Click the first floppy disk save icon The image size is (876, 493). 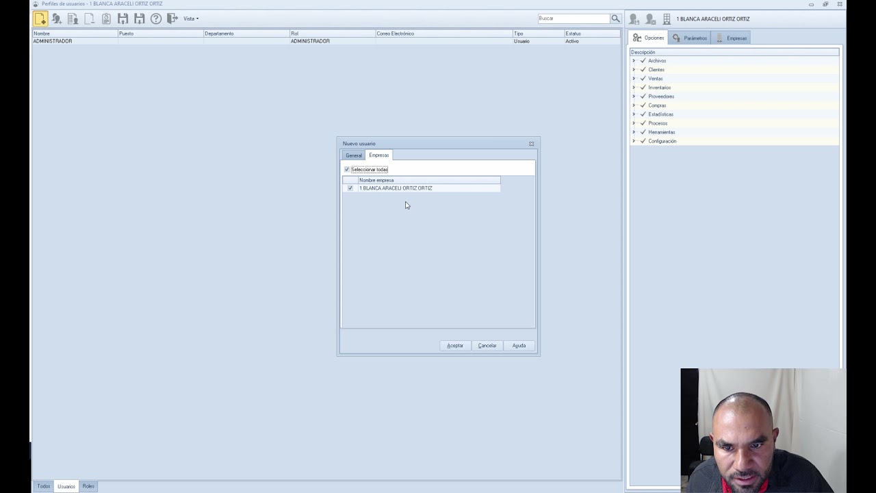pyautogui.click(x=123, y=18)
